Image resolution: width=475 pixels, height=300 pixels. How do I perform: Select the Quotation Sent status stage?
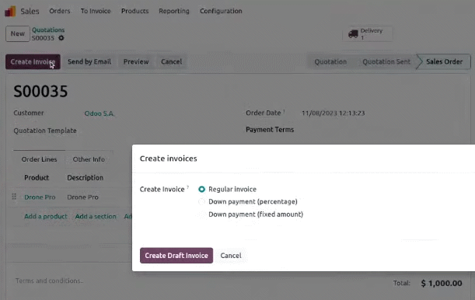(386, 61)
